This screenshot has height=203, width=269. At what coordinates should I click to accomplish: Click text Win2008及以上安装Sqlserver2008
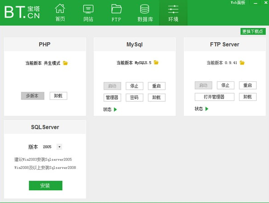45,168
